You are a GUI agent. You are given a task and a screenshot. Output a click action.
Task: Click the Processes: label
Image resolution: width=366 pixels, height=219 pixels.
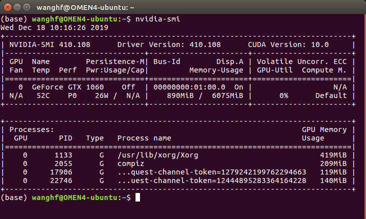tap(31, 129)
